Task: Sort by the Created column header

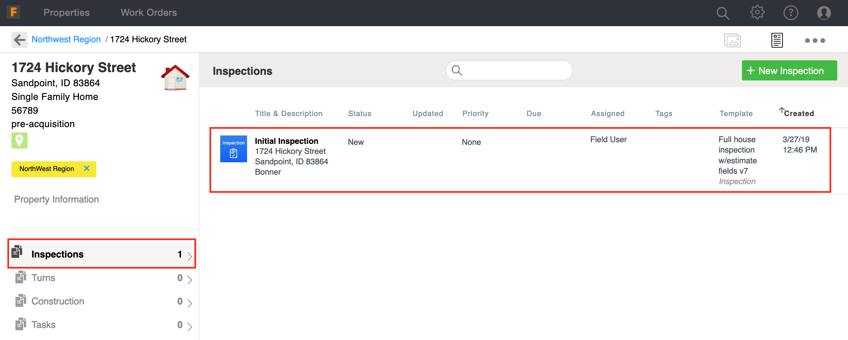Action: point(798,113)
